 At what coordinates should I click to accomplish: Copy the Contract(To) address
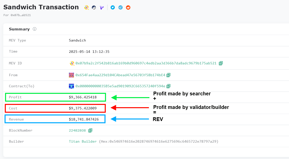pos(168,86)
